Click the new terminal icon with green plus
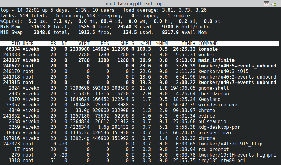Viewport: 281px width, 165px height. [x=274, y=4]
